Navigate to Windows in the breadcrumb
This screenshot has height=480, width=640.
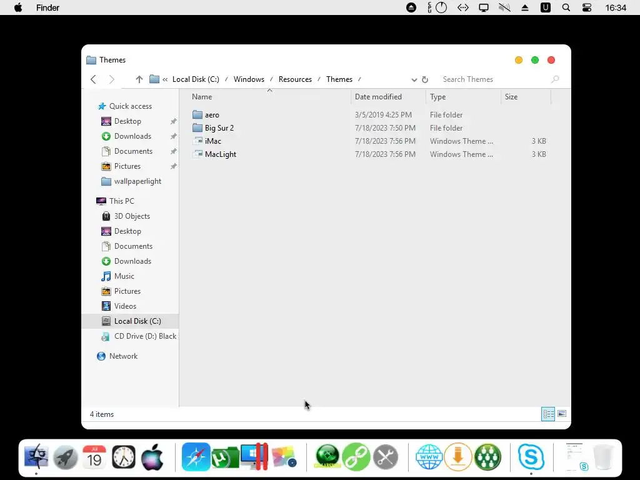coord(249,79)
